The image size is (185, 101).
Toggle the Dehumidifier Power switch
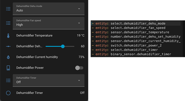[79, 68]
